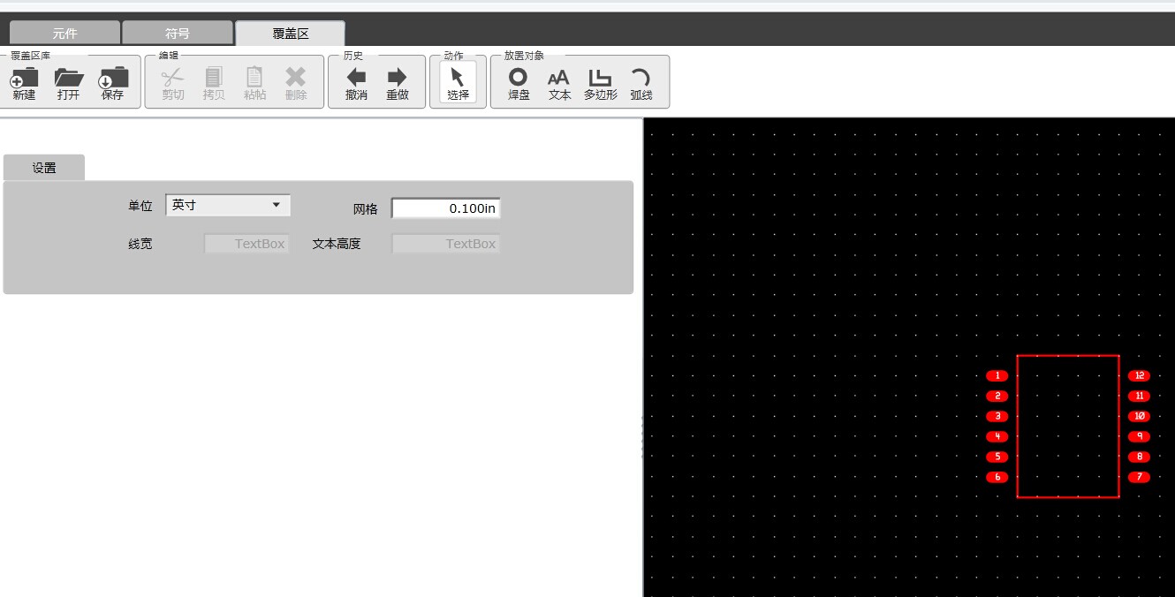Select pad 9 on the footprint
The height and width of the screenshot is (597, 1175).
(1140, 436)
